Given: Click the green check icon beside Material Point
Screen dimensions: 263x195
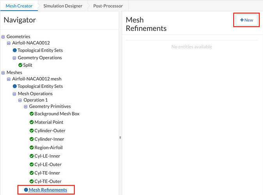Looking at the screenshot, I should click(x=32, y=122).
